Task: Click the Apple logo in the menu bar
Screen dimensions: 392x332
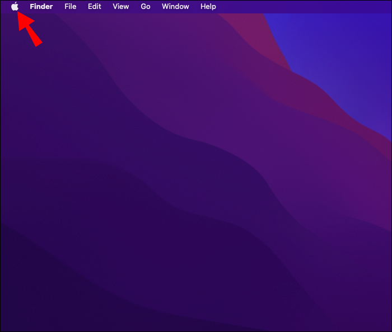Action: [x=15, y=6]
